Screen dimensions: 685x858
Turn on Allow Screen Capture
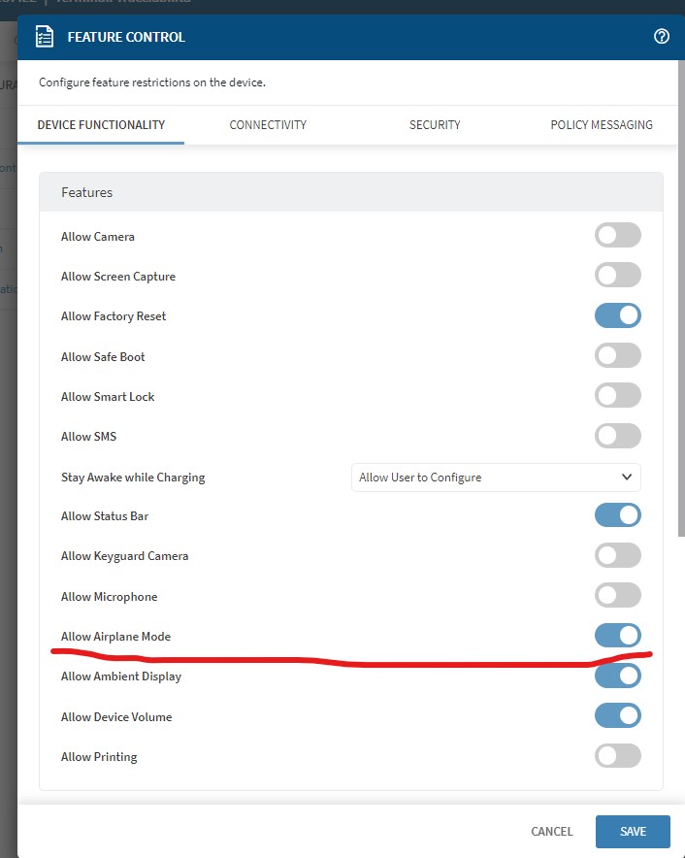pos(618,276)
